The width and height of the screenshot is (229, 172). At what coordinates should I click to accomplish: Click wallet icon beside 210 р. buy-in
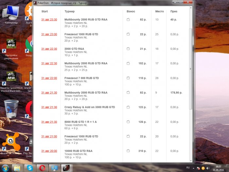[x=128, y=151]
